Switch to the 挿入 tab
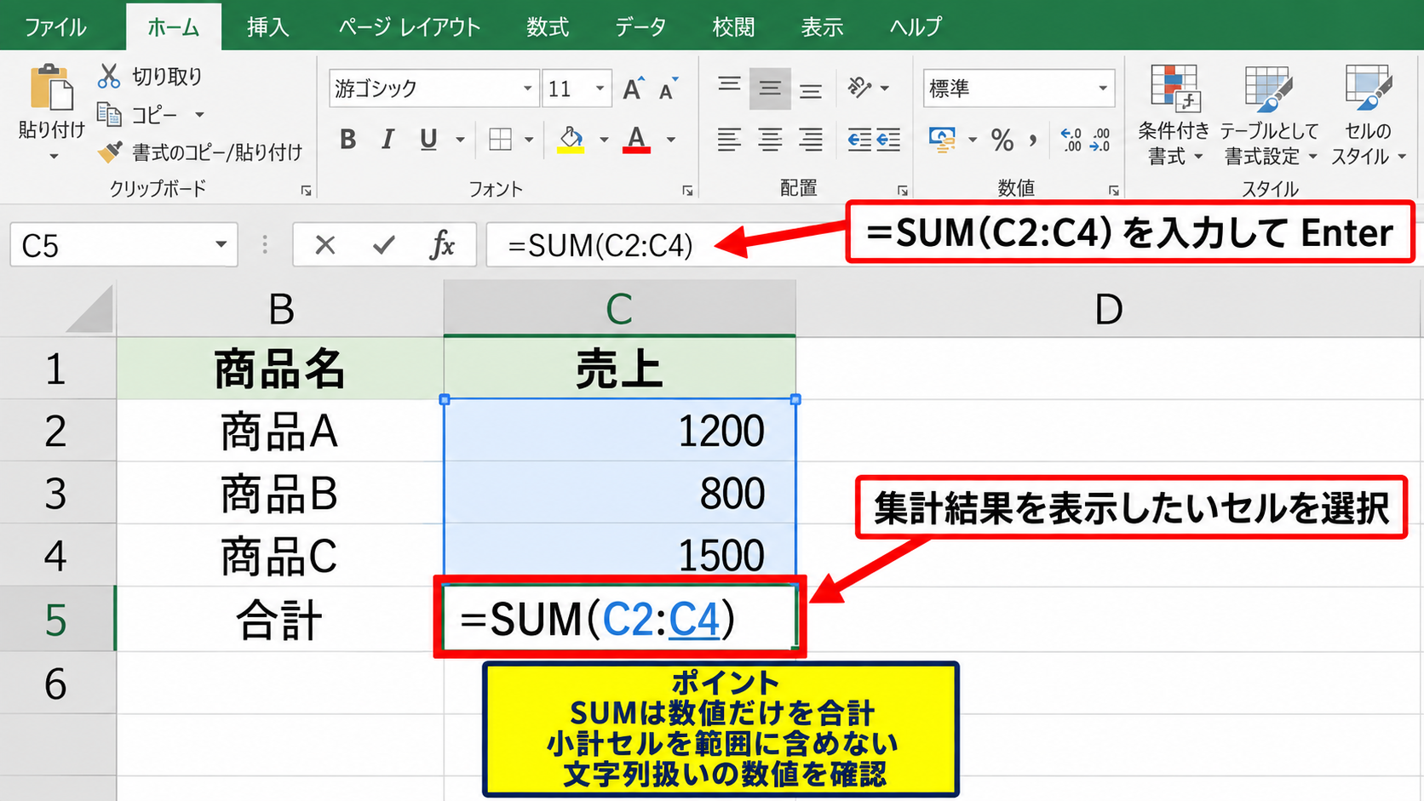Viewport: 1424px width, 801px height. point(267,27)
